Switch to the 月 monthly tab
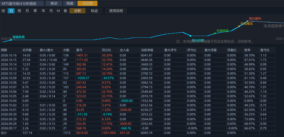 [27, 11]
